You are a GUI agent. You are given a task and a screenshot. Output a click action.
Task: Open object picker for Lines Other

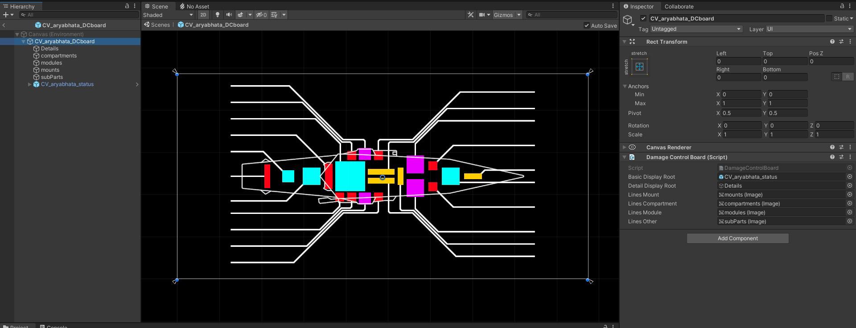click(849, 221)
